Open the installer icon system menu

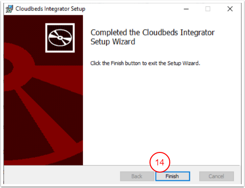pyautogui.click(x=9, y=9)
